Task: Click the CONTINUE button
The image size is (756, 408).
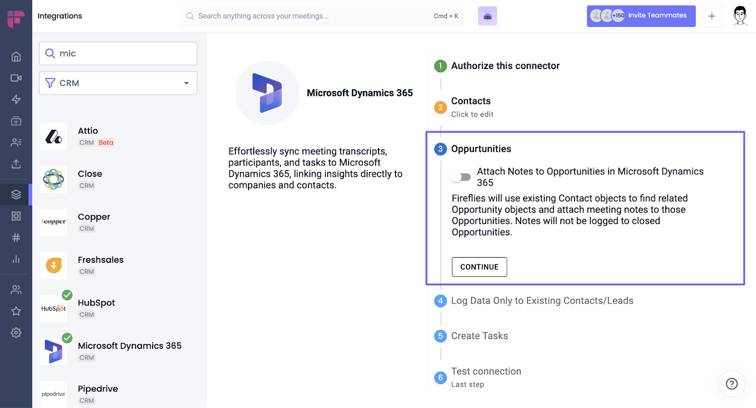Action: [x=479, y=267]
